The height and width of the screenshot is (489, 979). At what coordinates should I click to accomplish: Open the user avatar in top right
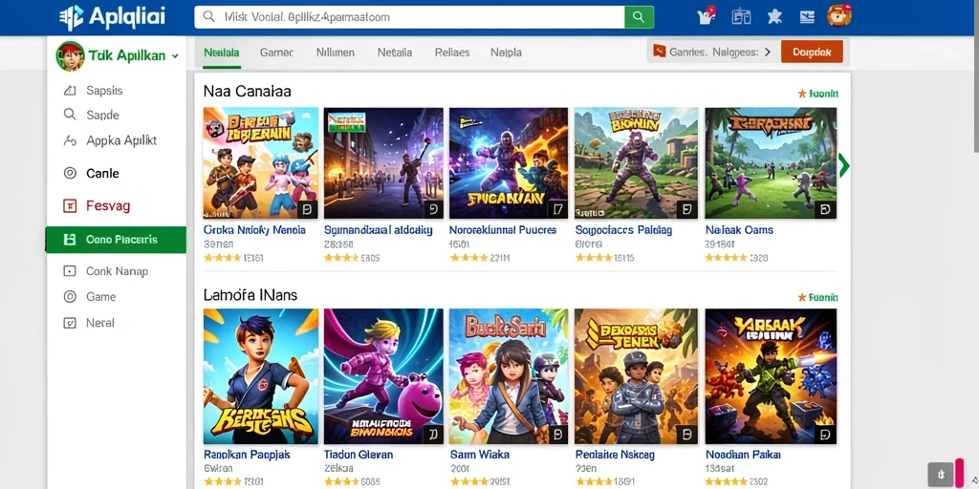click(839, 15)
